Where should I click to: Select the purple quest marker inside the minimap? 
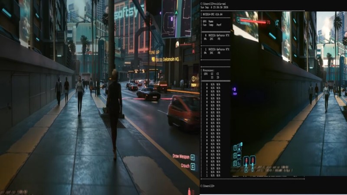click(171, 19)
